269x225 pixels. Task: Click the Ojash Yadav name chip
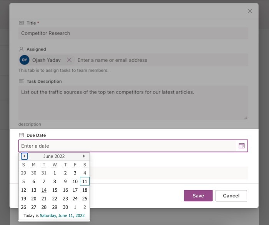(x=46, y=60)
